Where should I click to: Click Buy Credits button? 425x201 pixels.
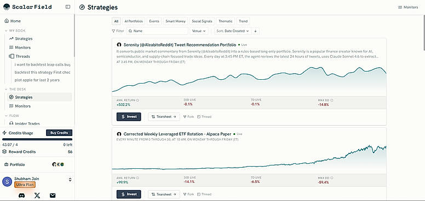pos(59,133)
